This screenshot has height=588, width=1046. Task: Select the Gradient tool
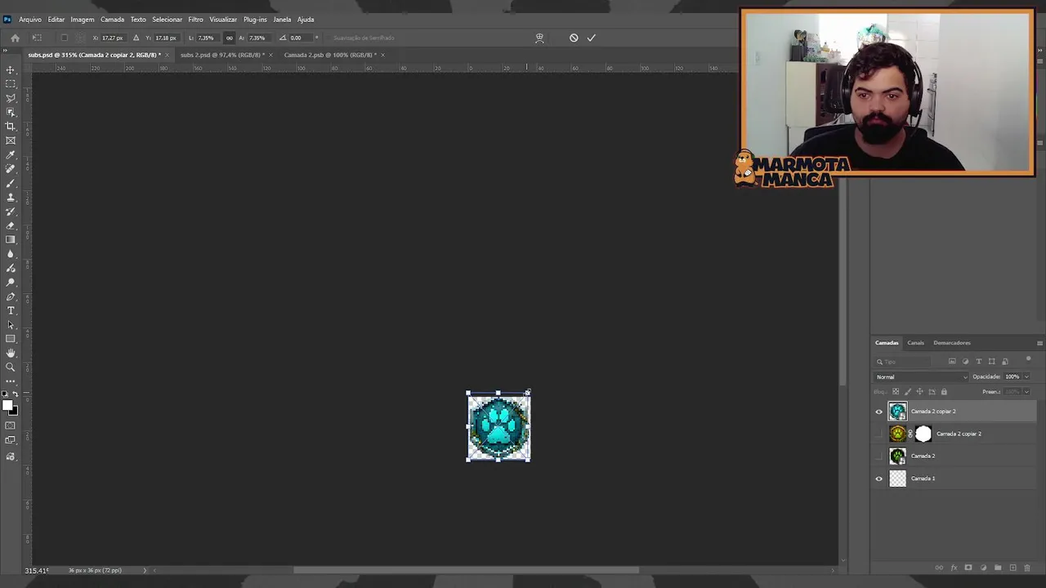[11, 239]
